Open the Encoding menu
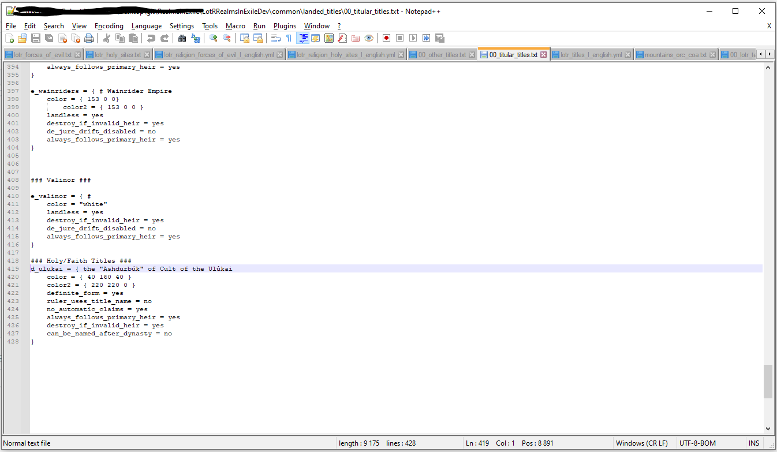 109,26
